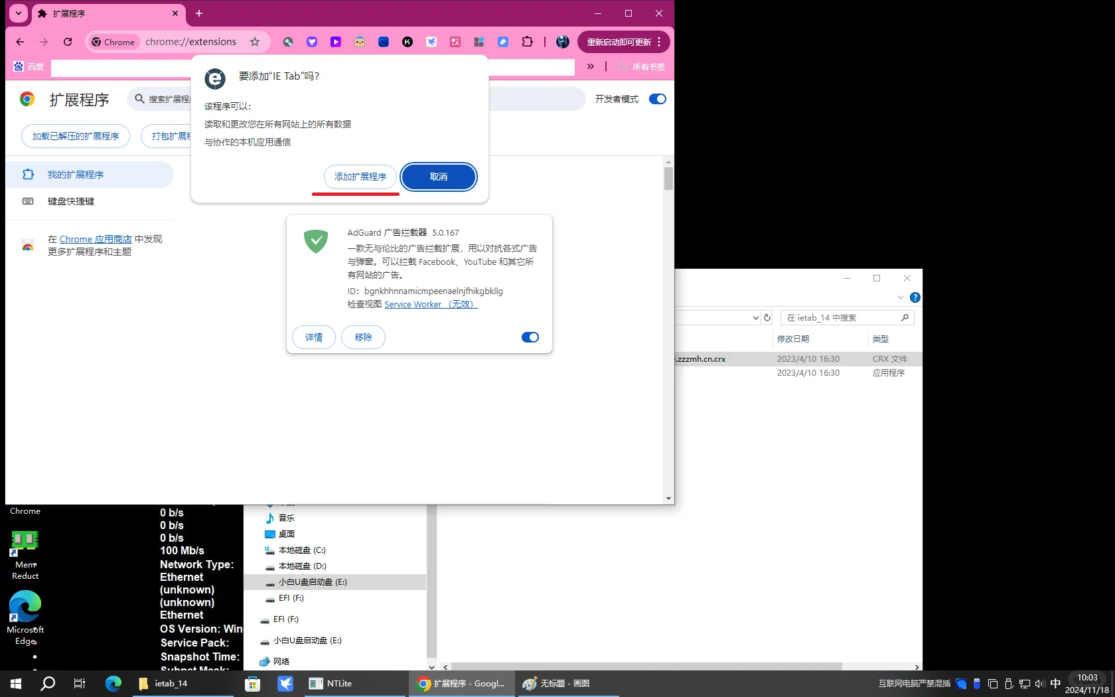Open the Service Worker (无效) link
Screen dimensions: 1115x697
(x=431, y=304)
